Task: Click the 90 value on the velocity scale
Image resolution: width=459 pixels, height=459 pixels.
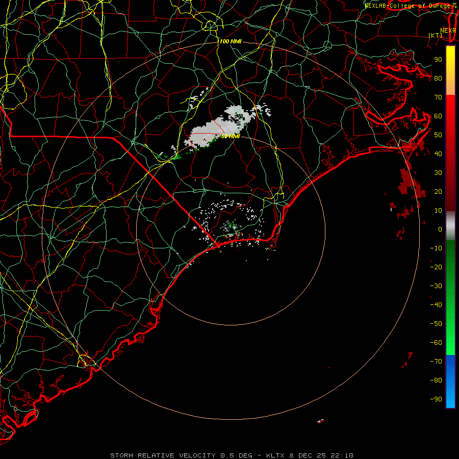Action: pyautogui.click(x=438, y=60)
